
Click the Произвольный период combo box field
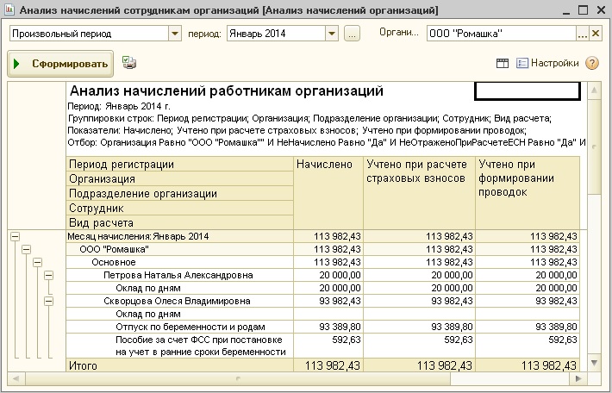[90, 34]
